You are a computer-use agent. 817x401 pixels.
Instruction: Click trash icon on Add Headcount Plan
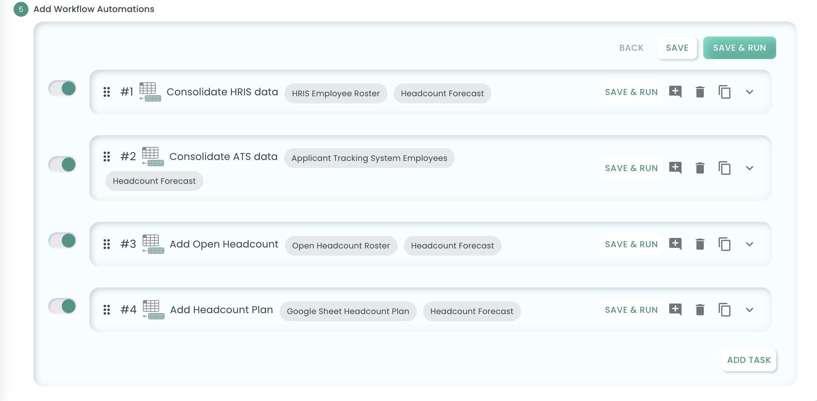point(700,310)
